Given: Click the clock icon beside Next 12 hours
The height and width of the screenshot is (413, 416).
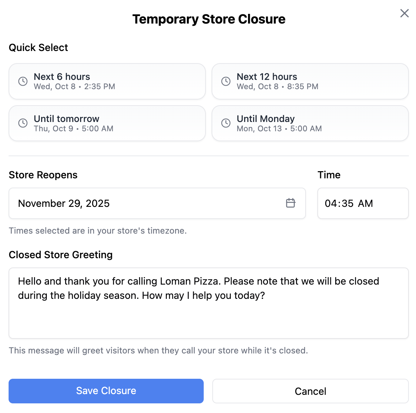Looking at the screenshot, I should pos(226,81).
